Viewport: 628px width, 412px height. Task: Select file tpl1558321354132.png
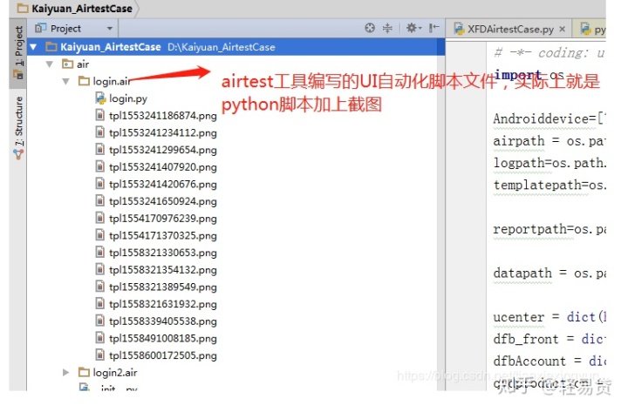[x=163, y=270]
